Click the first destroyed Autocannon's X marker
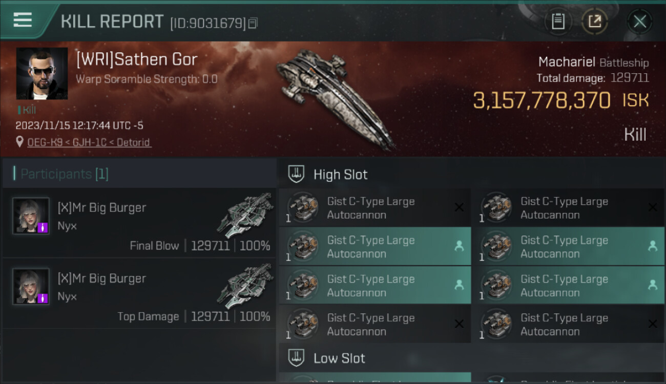The image size is (666, 384). [459, 207]
